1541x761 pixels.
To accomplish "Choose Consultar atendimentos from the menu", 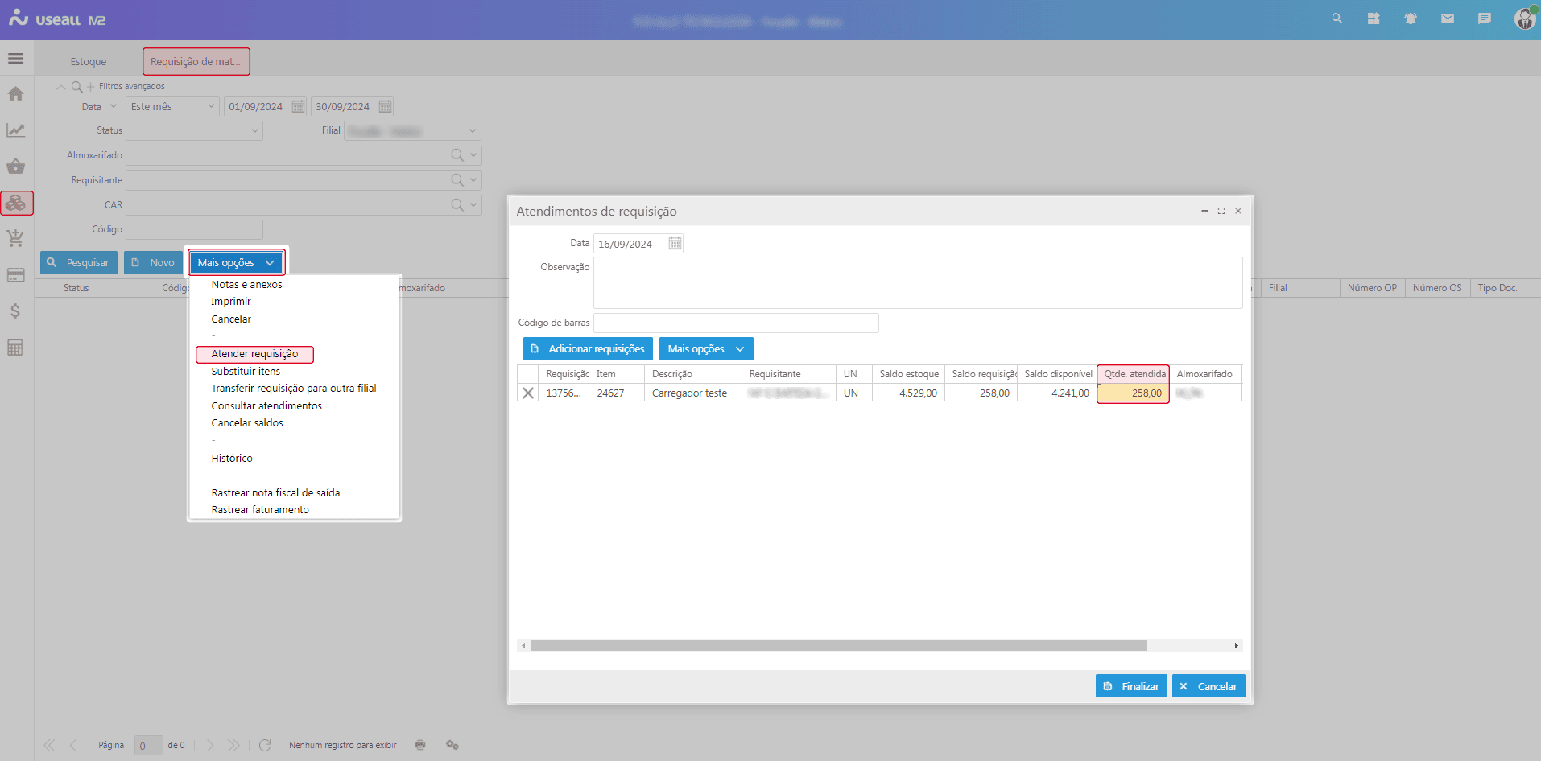I will coord(266,406).
